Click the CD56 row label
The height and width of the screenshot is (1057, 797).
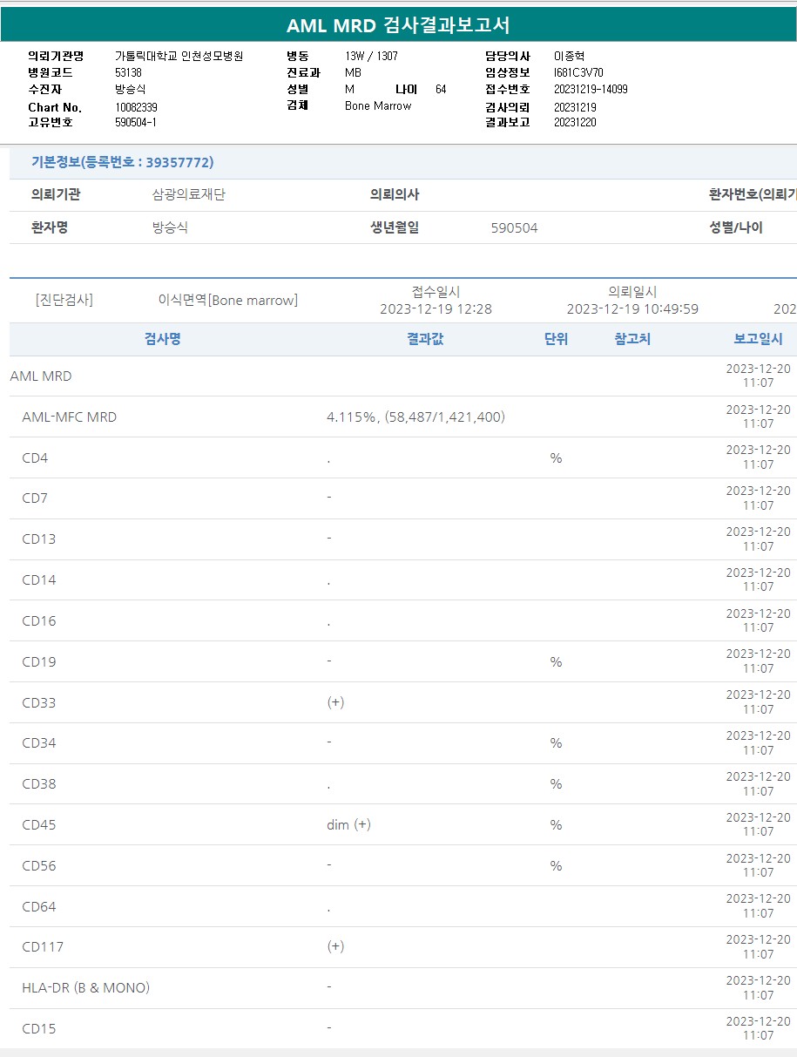pos(38,866)
